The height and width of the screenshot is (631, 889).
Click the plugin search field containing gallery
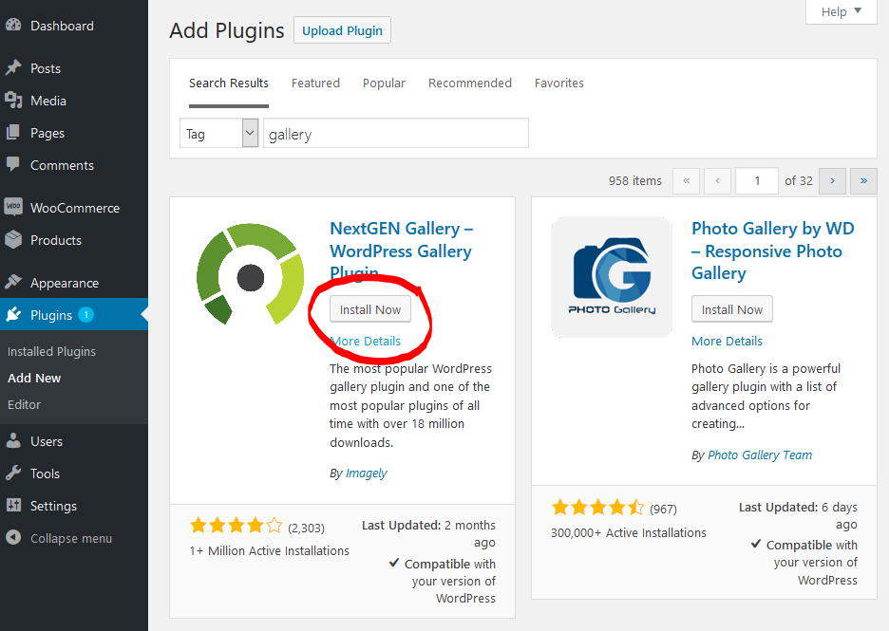(x=396, y=133)
